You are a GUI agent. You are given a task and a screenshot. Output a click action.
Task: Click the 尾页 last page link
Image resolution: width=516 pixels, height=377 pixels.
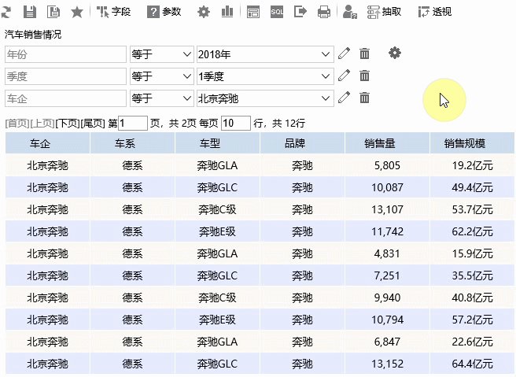[93, 124]
